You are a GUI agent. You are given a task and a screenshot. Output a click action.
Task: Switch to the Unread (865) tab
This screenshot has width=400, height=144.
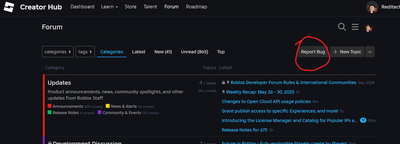194,52
